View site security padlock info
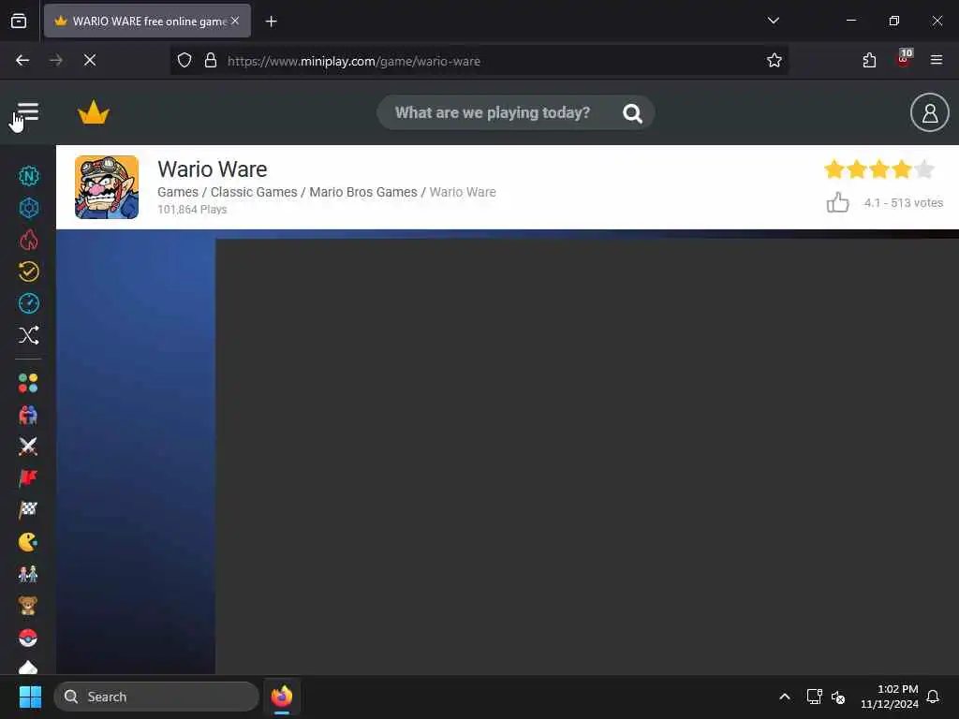The width and height of the screenshot is (959, 719). click(211, 61)
